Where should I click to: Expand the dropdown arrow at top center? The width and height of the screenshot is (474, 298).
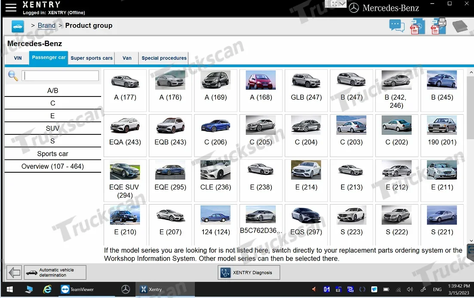pyautogui.click(x=343, y=4)
